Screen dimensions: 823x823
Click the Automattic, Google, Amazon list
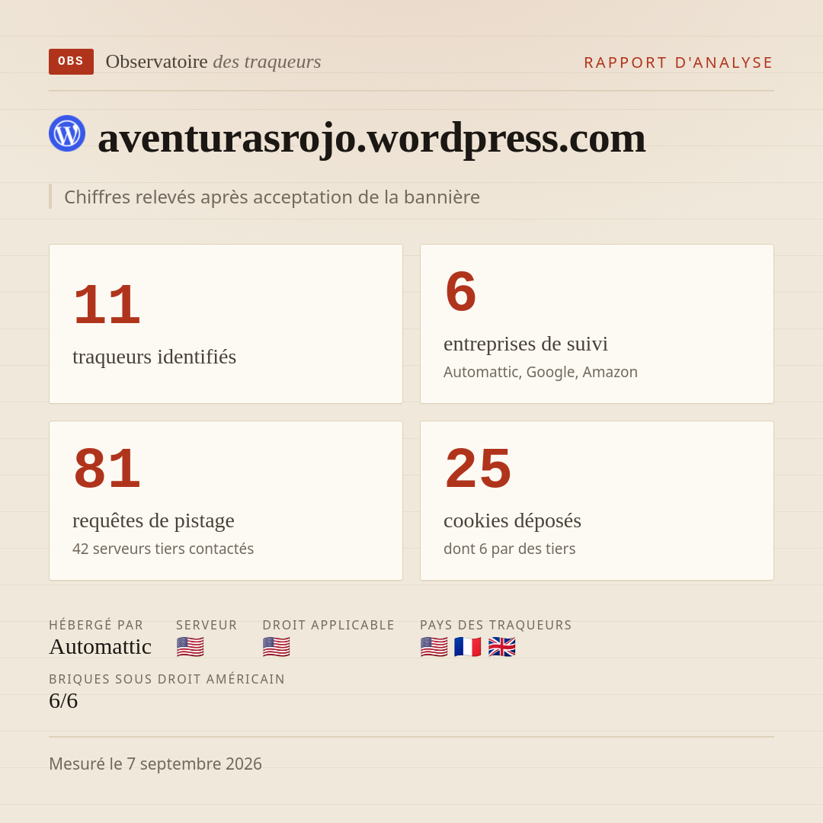(540, 372)
